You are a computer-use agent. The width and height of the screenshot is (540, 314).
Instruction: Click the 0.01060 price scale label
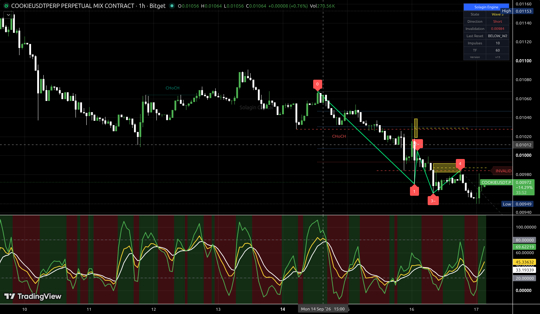pyautogui.click(x=523, y=99)
